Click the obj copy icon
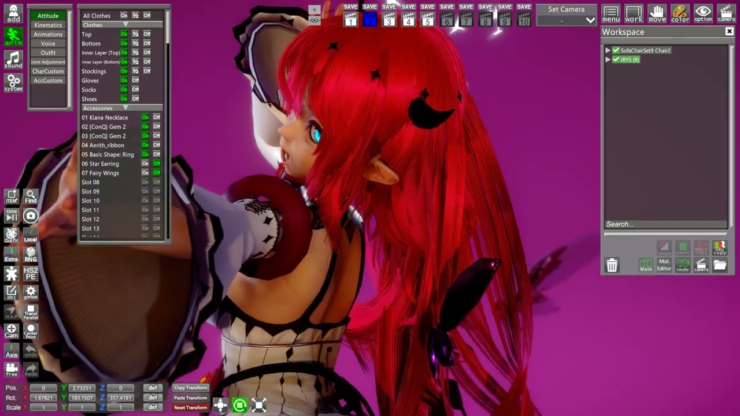The width and height of the screenshot is (740, 416). [x=720, y=248]
